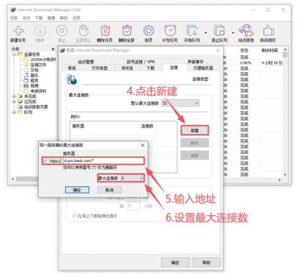The image size is (298, 277).
Task: Switch to 代理服务器 tab
Action: (203, 68)
